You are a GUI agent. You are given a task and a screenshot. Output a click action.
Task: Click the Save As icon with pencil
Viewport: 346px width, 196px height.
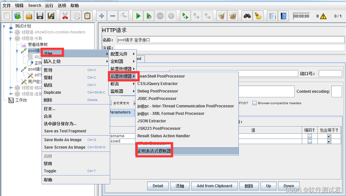[51, 16]
